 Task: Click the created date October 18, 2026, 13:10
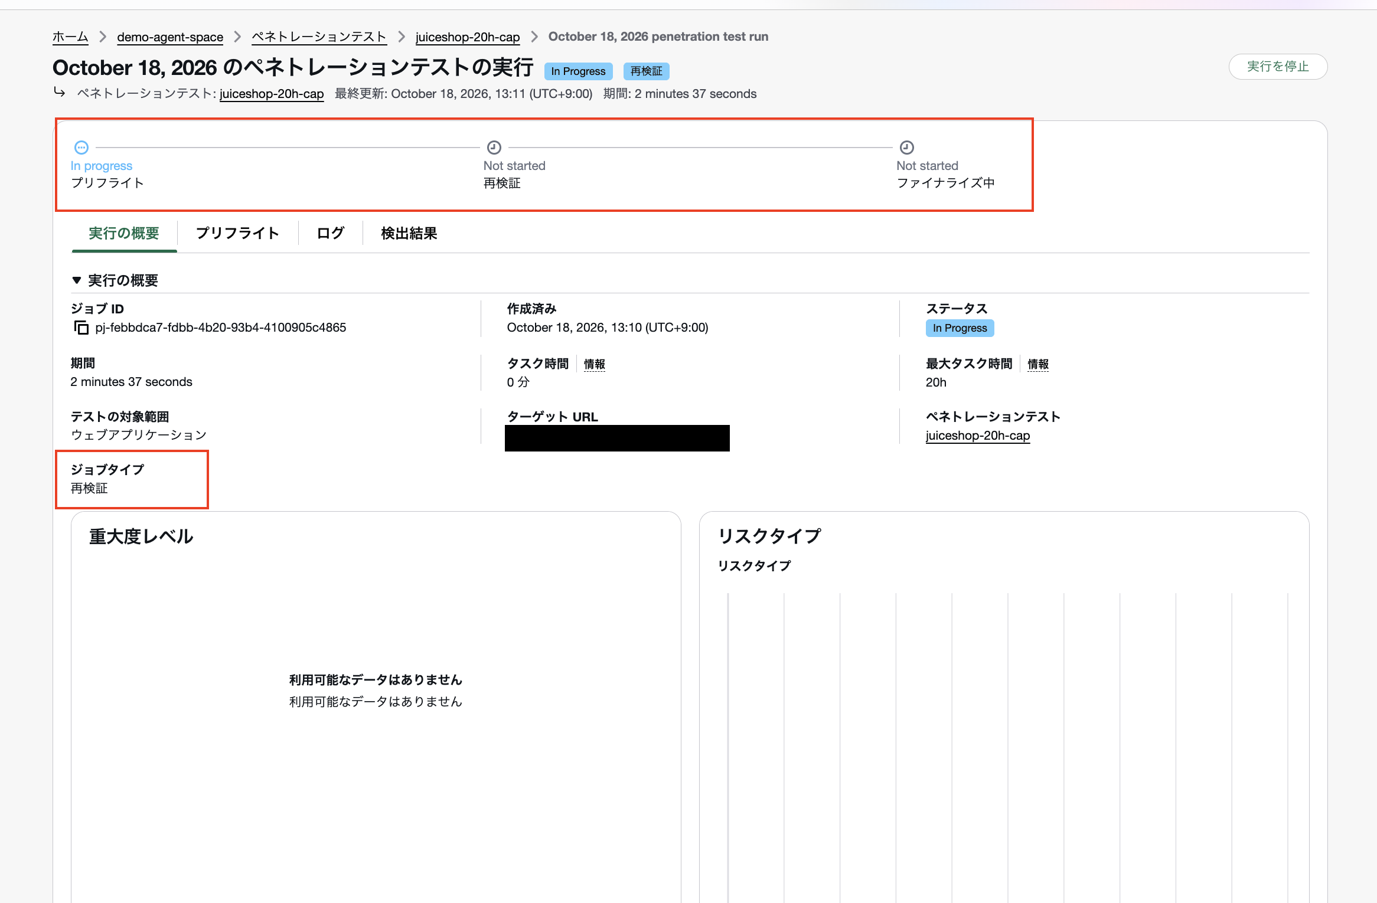[608, 328]
